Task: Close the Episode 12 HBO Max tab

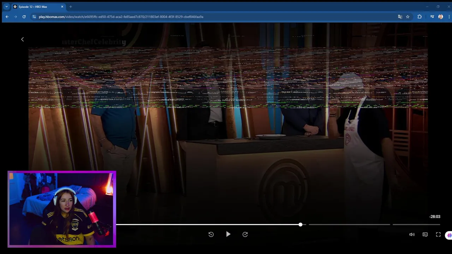Action: tap(62, 7)
